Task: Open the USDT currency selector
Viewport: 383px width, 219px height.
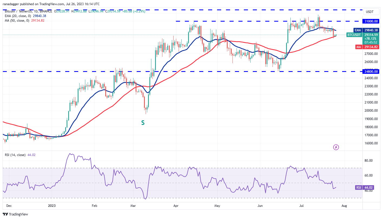Action: [369, 12]
